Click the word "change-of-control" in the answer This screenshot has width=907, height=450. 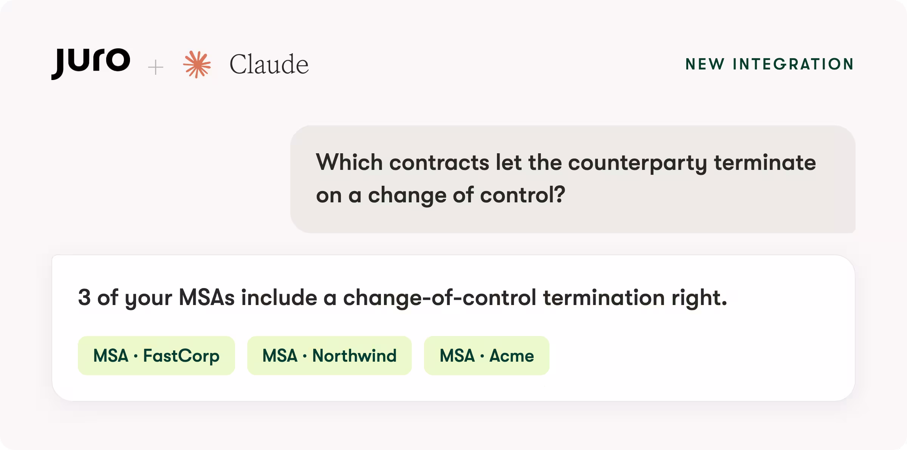(440, 297)
